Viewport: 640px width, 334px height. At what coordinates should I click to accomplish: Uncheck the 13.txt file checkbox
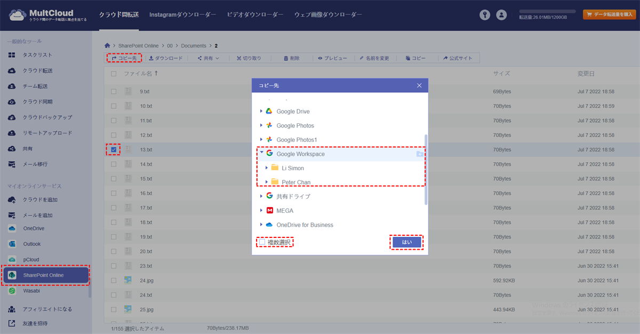(114, 149)
